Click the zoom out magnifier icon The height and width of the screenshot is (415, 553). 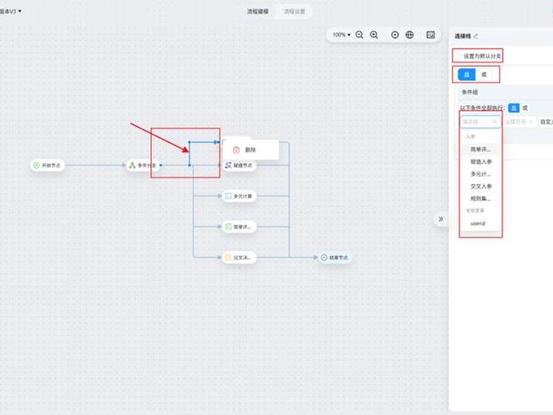[359, 35]
